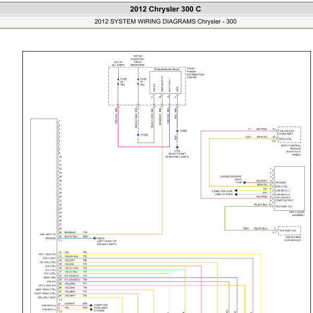This screenshot has width=313, height=313.
Task: Click the "YEL/BRN" wire label at pin 37
Action: click(70, 292)
